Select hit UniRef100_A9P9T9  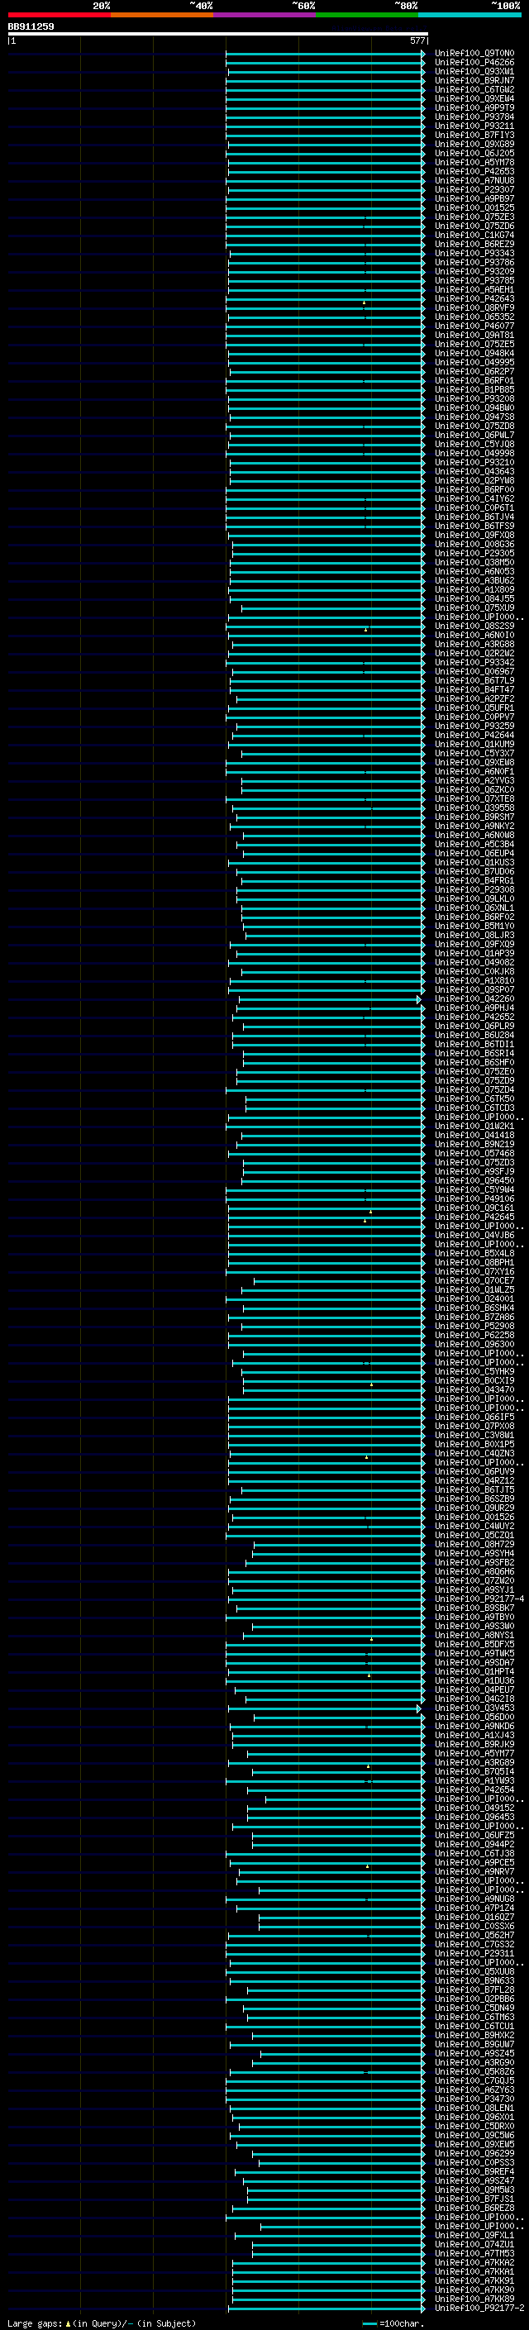tap(474, 107)
